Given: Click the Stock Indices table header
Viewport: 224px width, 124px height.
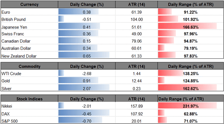Looking at the screenshot, I should click(29, 99).
